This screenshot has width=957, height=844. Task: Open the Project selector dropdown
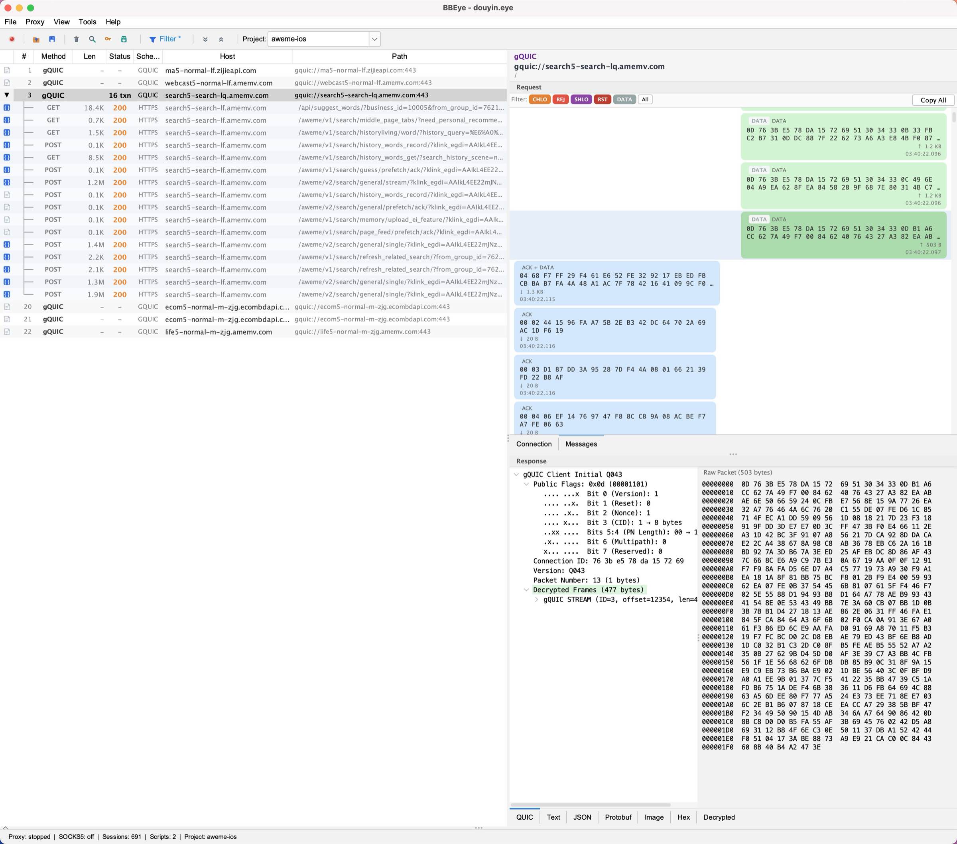[374, 39]
